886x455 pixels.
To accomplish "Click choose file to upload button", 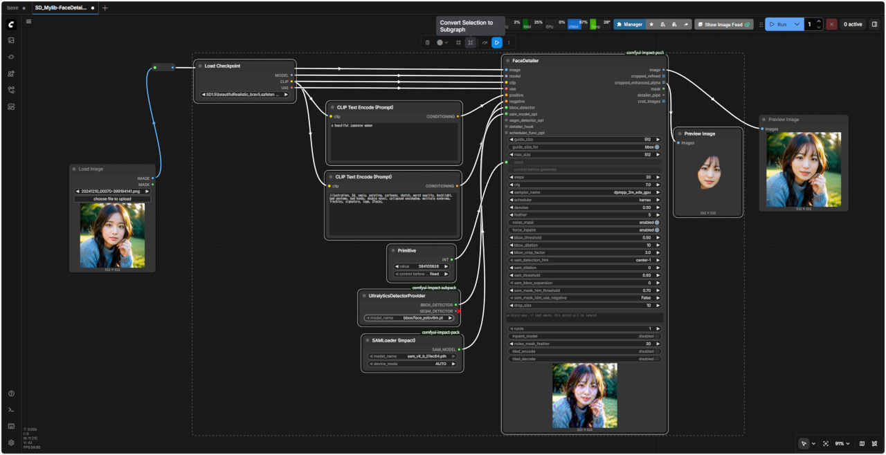I will pyautogui.click(x=112, y=199).
